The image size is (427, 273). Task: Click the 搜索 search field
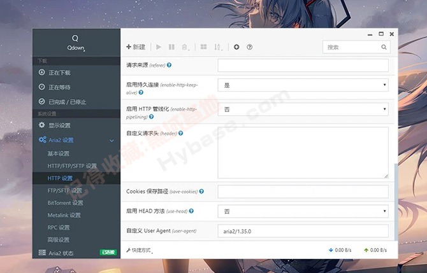356,47
